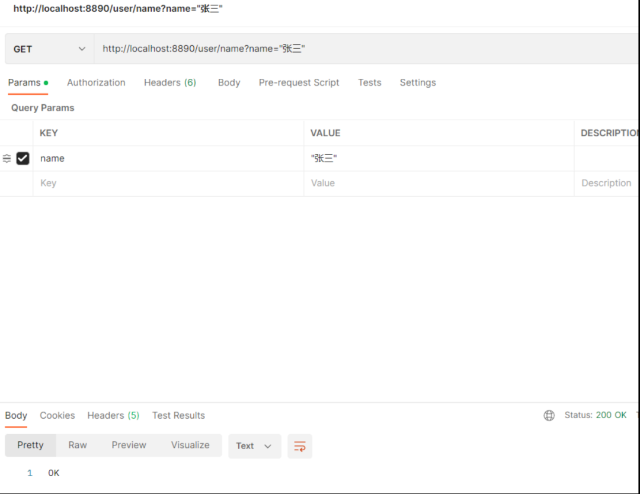The height and width of the screenshot is (494, 640).
Task: Open the Authorization tab
Action: click(96, 82)
